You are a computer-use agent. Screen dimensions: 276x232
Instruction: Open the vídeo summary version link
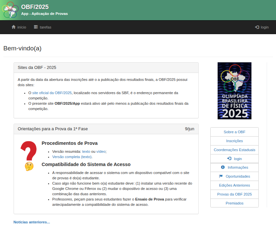click(x=101, y=151)
